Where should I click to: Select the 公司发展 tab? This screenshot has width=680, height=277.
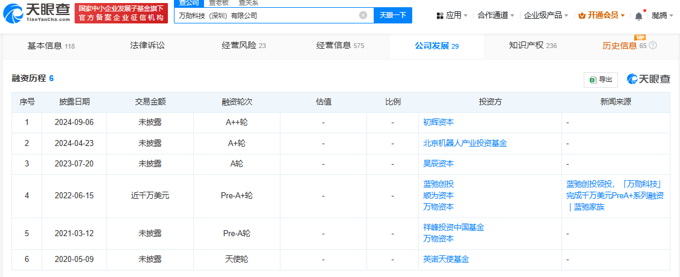tap(436, 46)
